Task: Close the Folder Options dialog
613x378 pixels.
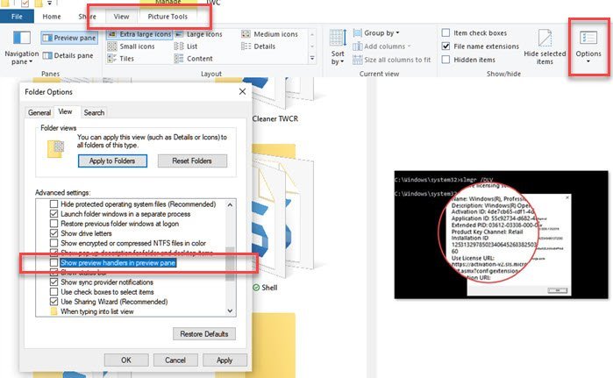Action: coord(242,91)
